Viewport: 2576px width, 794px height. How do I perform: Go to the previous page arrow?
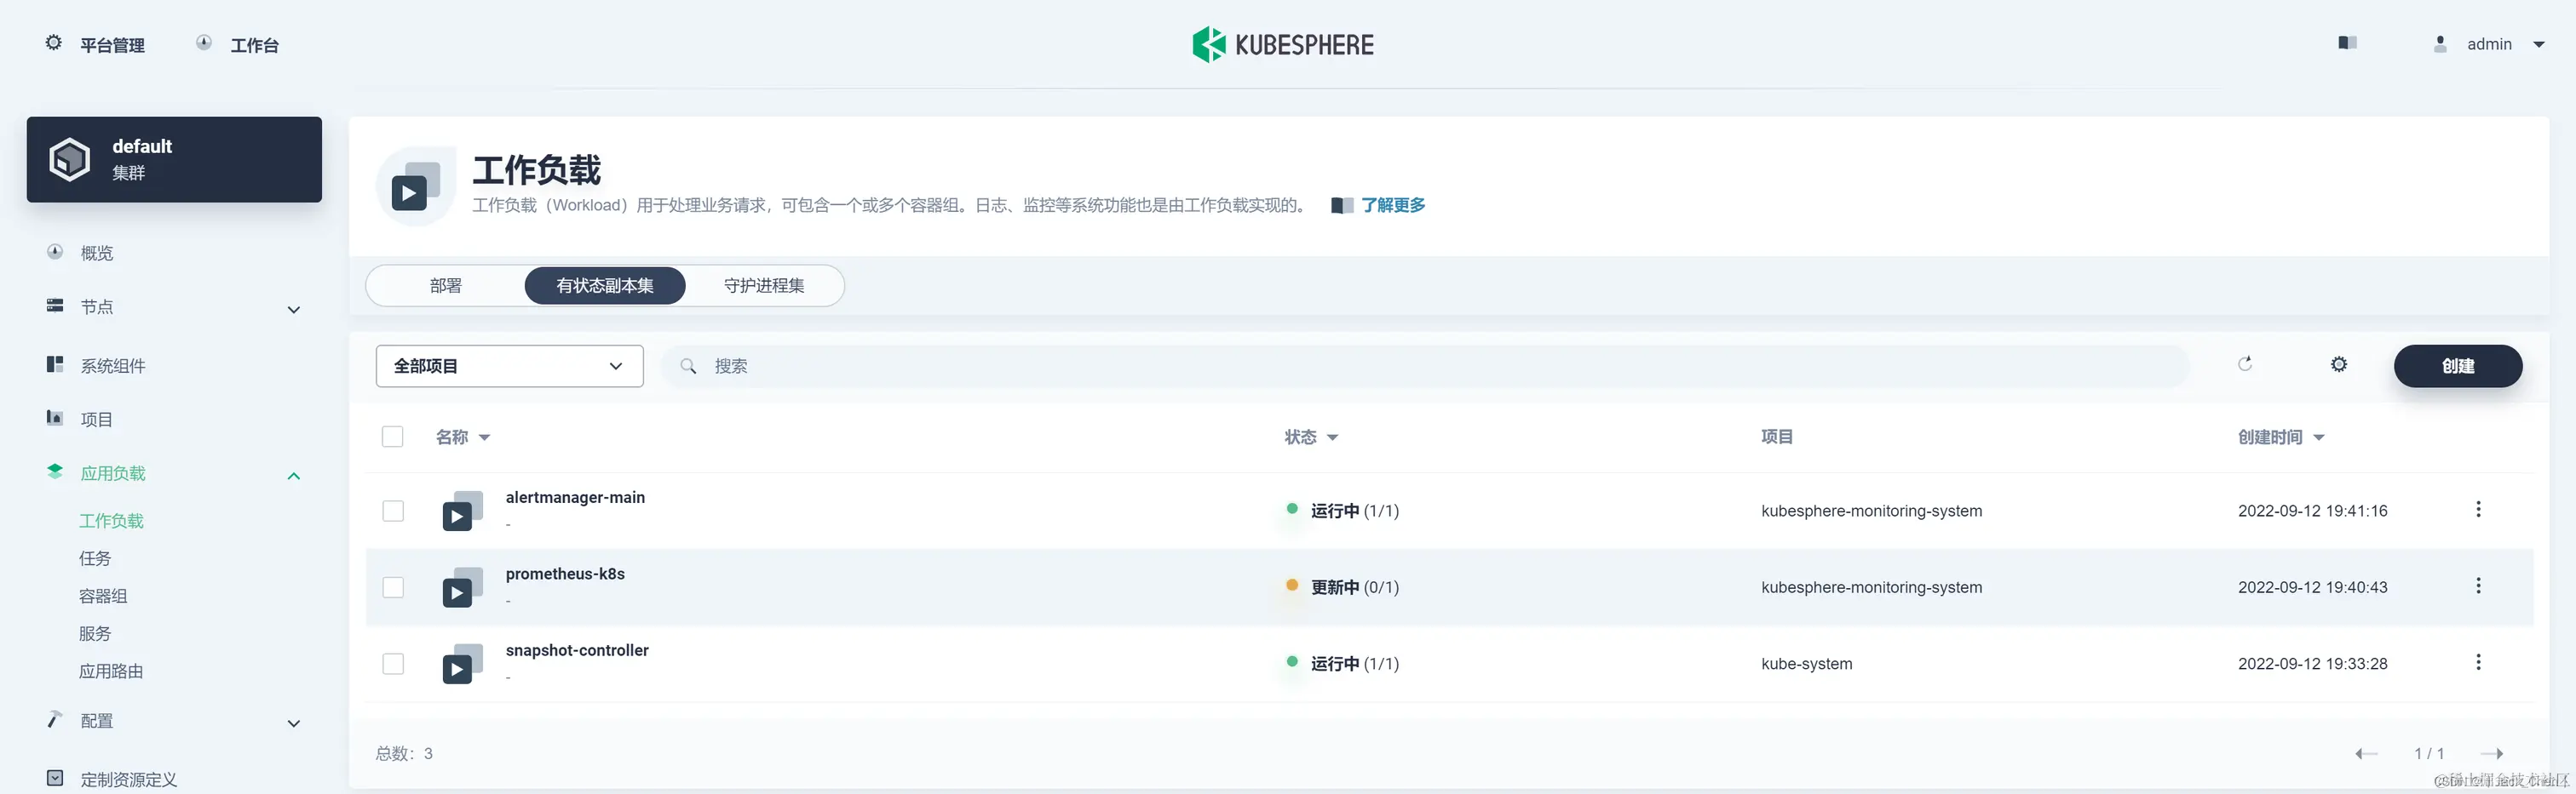coord(2366,754)
